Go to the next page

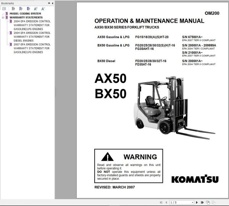point(197,202)
